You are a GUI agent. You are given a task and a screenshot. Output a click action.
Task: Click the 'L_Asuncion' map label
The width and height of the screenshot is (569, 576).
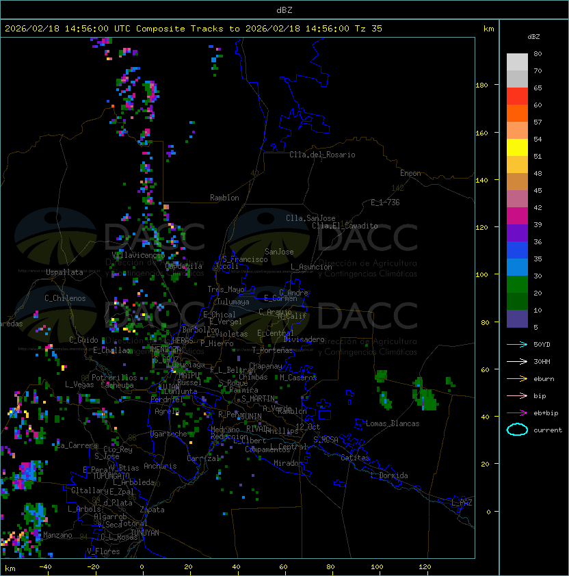[311, 267]
